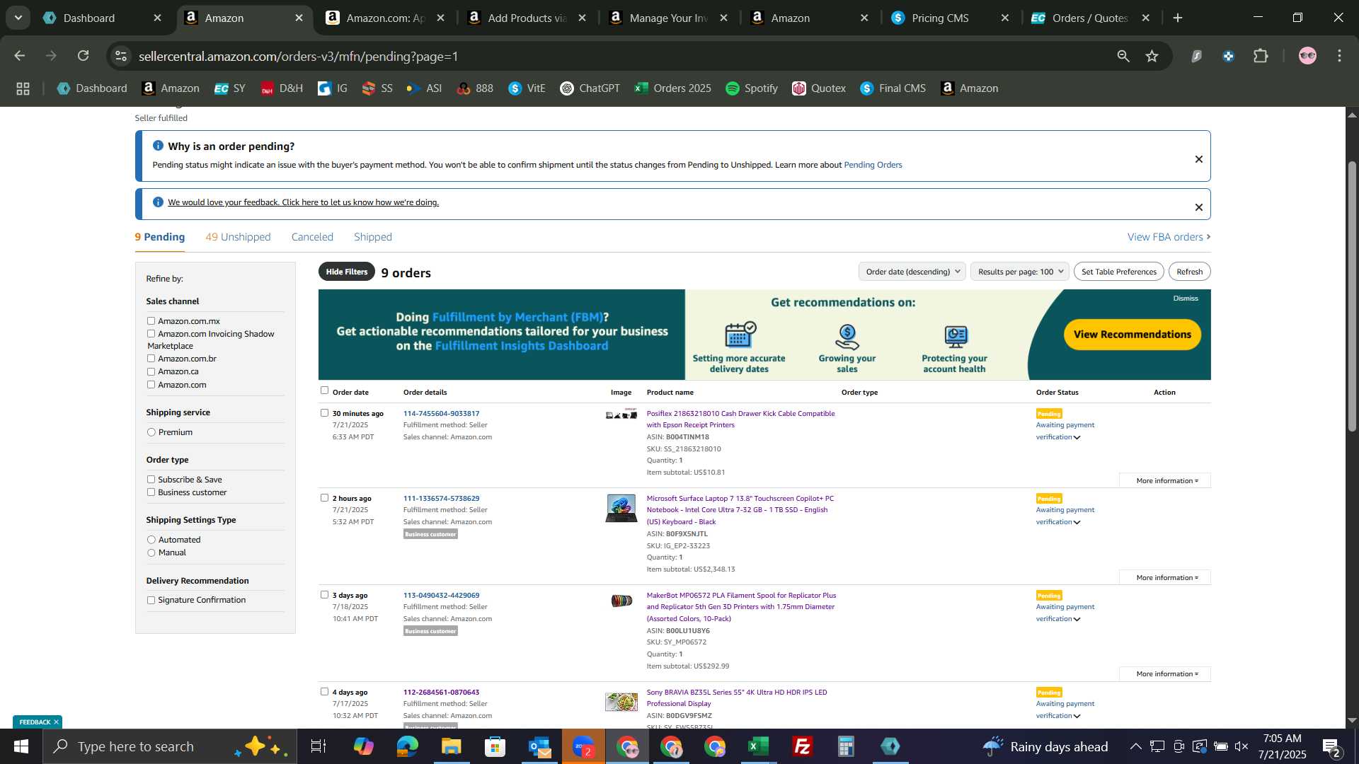Screen dimensions: 1359x764
Task: Expand More information for MakerBot order
Action: [1165, 674]
